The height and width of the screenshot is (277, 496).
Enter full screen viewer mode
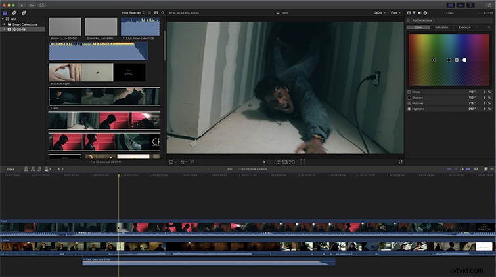click(400, 162)
